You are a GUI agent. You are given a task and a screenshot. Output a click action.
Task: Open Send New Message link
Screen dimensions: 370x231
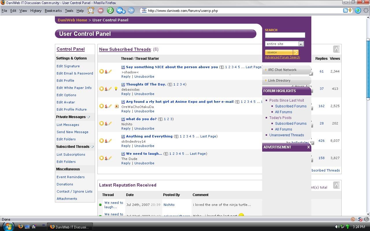point(73,132)
